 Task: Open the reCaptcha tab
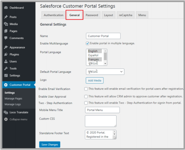coord(126,15)
